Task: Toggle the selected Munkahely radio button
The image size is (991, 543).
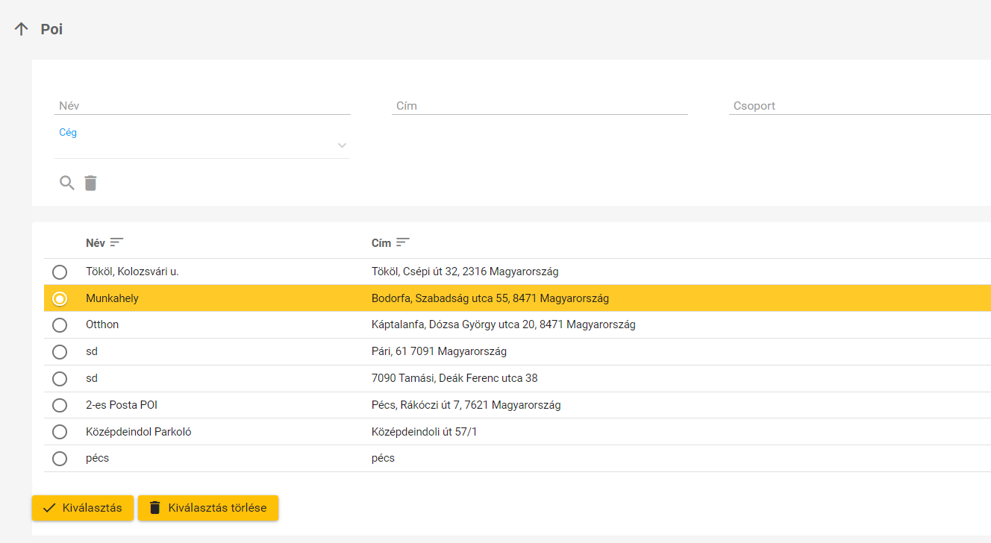Action: point(60,298)
